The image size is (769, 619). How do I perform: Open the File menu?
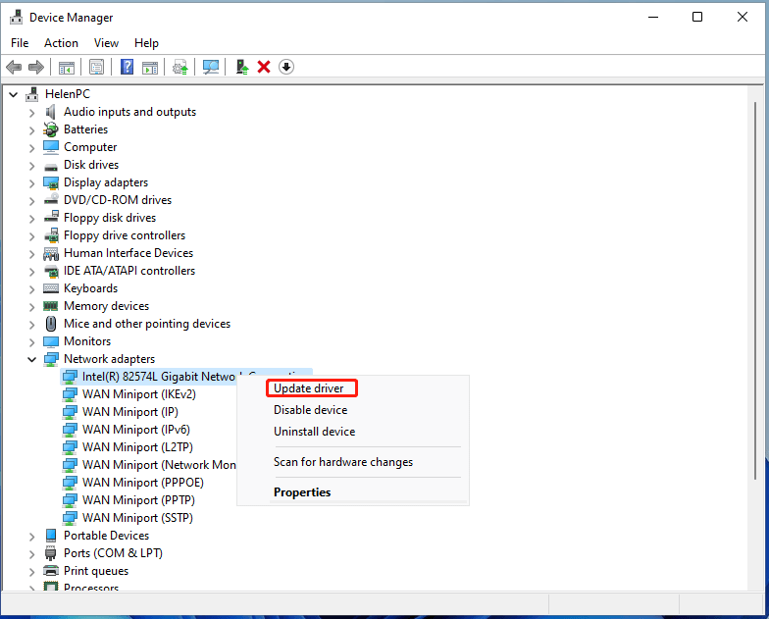pos(20,43)
